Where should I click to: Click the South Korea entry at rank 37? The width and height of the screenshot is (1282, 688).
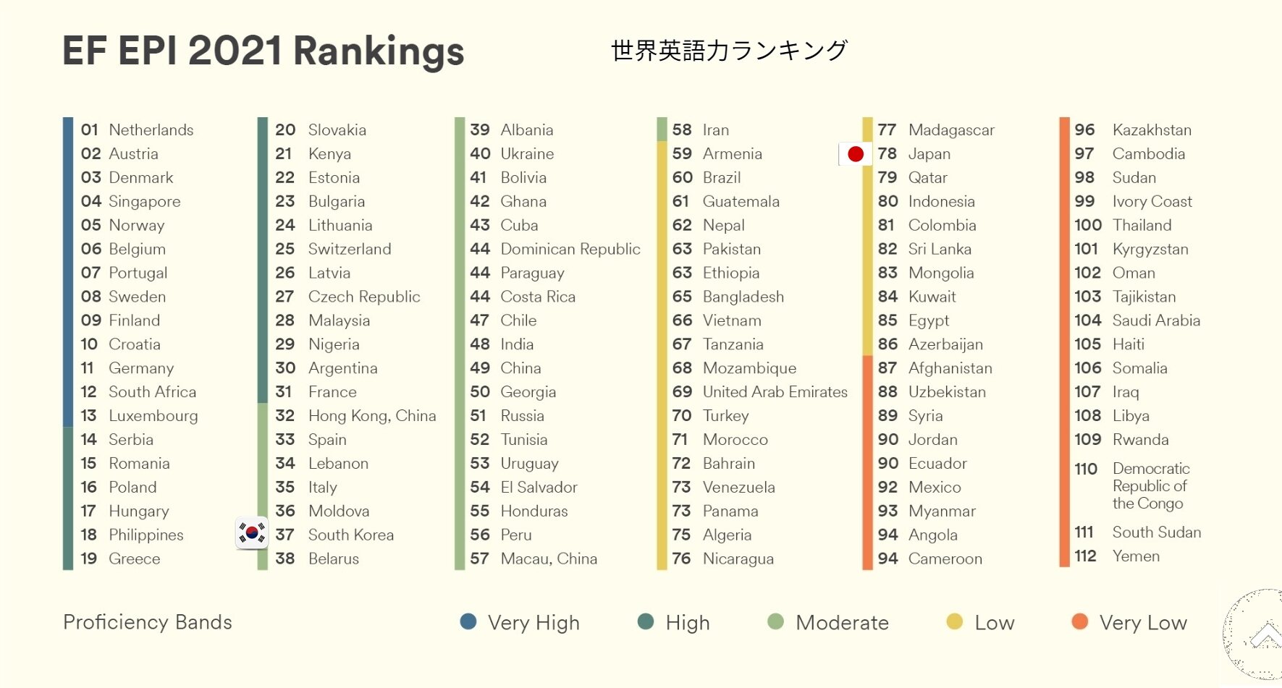click(350, 535)
